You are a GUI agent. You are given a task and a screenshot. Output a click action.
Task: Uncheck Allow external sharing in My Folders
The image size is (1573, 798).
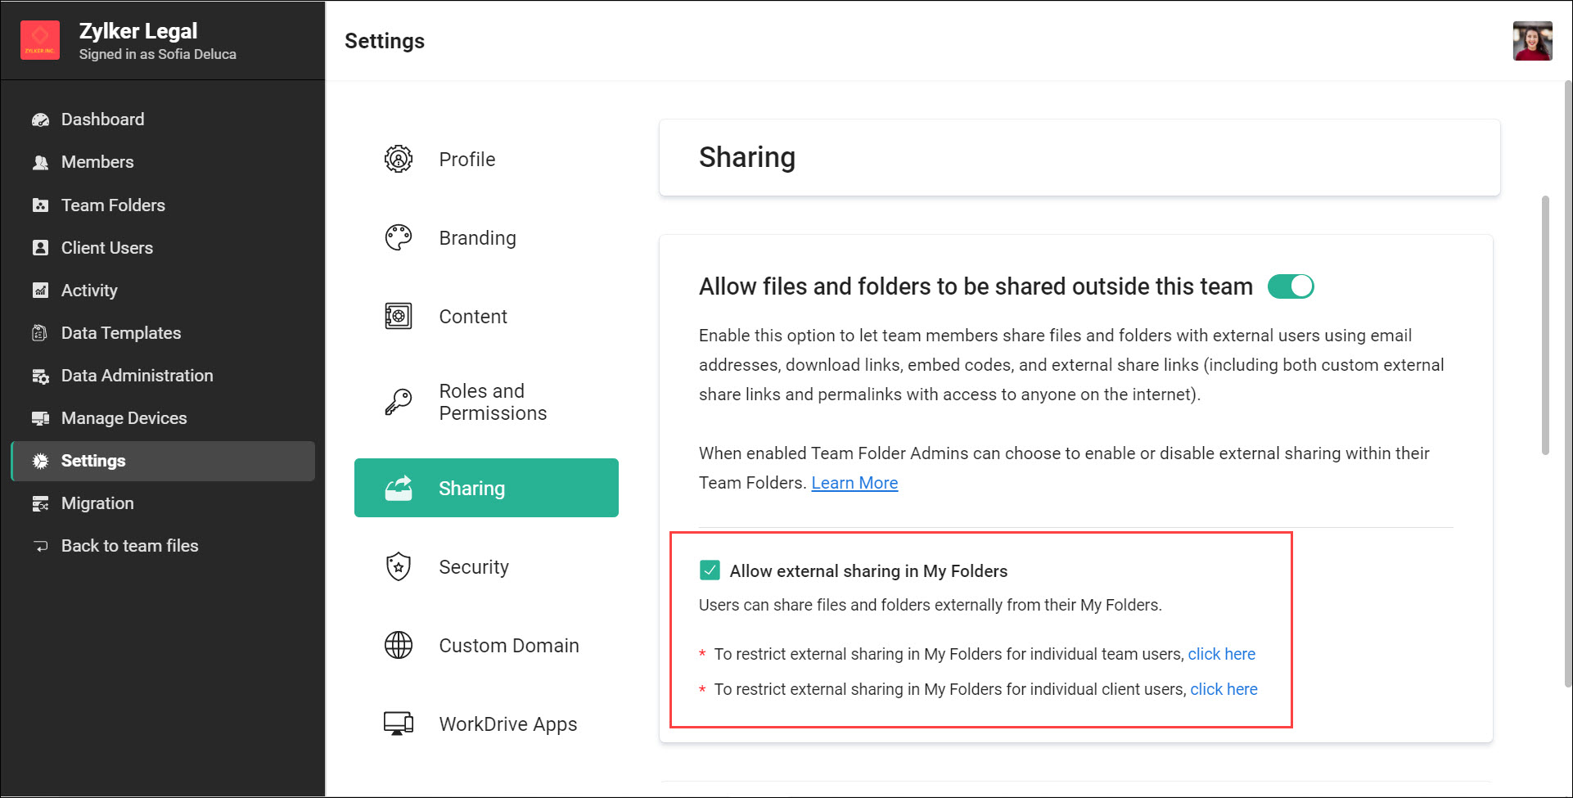710,570
